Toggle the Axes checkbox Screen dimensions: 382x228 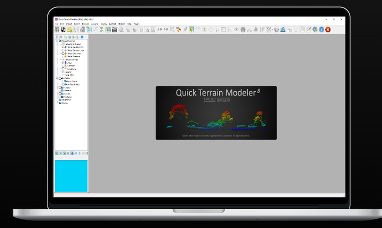pyautogui.click(x=63, y=63)
